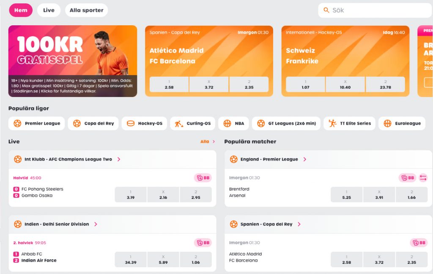The height and width of the screenshot is (274, 433).
Task: Click the Alla link in Live section
Action: pyautogui.click(x=208, y=142)
